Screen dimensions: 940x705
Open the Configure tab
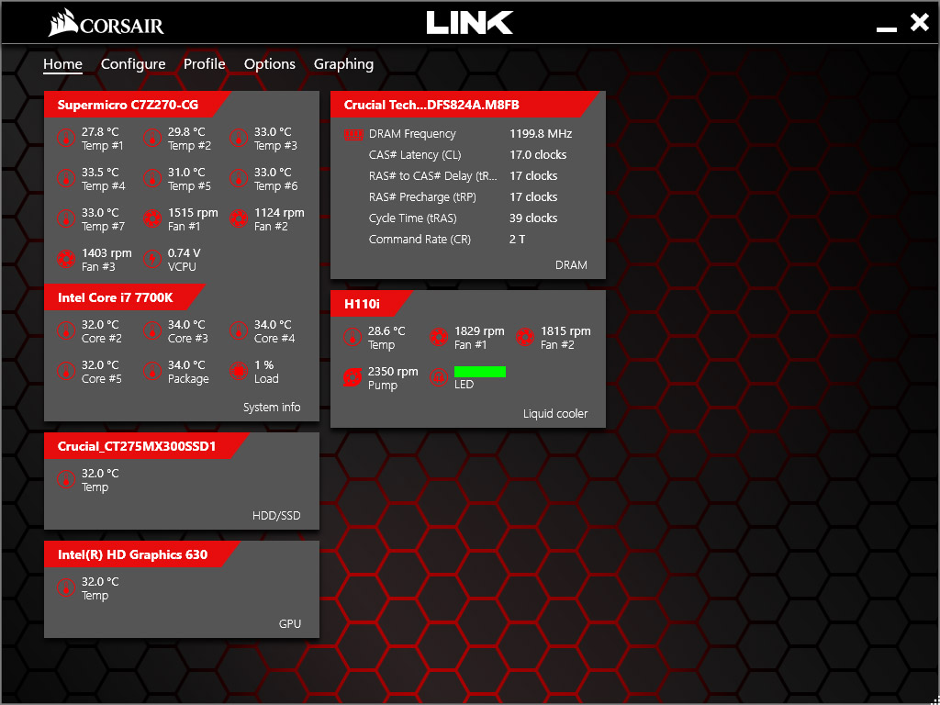[133, 64]
